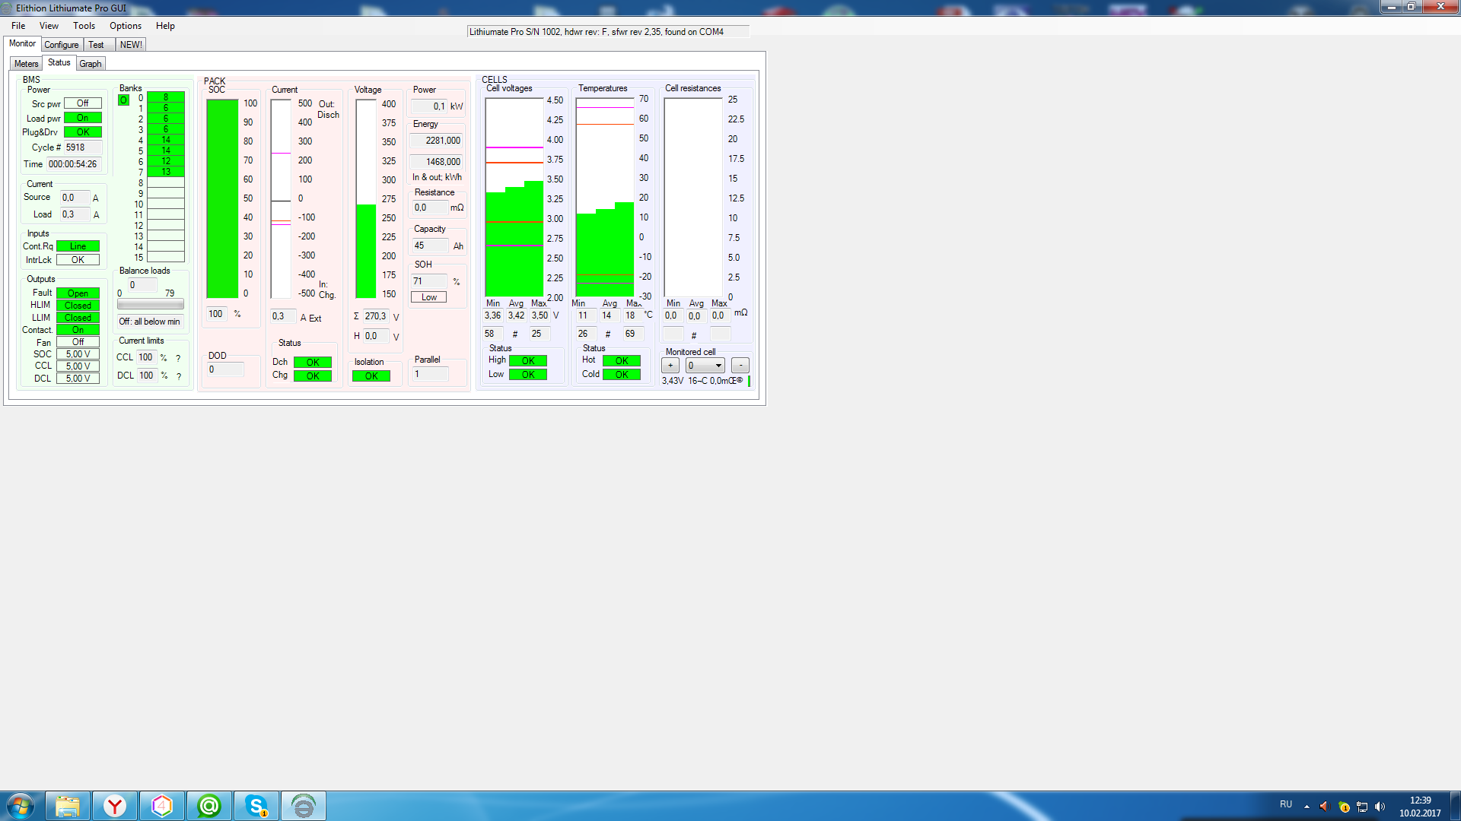Open the Tools menu
The image size is (1461, 821).
click(x=84, y=26)
